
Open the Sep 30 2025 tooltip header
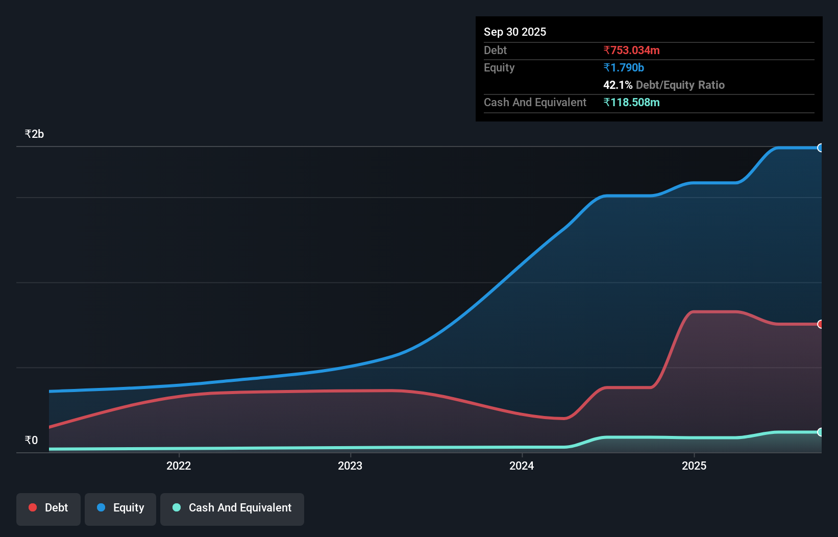pyautogui.click(x=515, y=32)
